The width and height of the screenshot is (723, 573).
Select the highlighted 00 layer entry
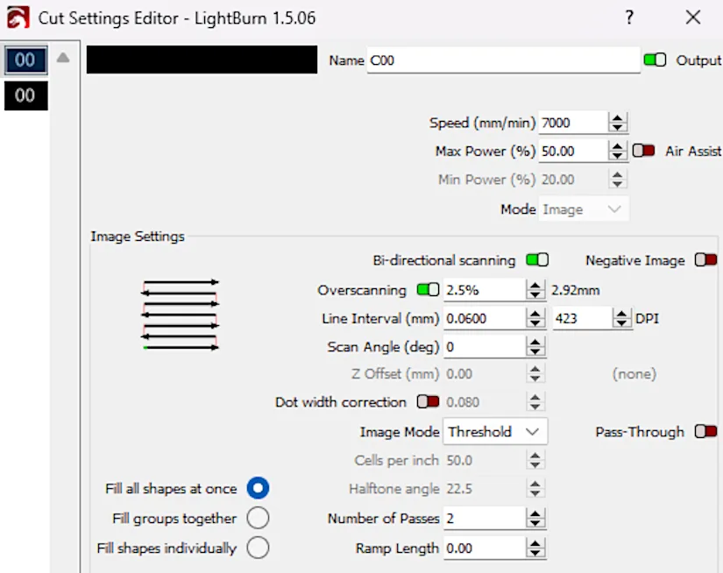pos(25,60)
